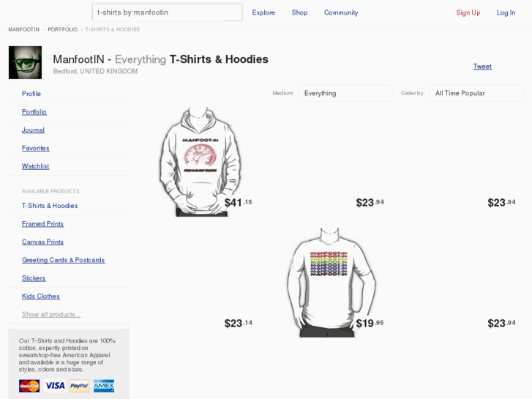Screen dimensions: 532x399
Task: Open Framed Prints in sidebar
Action: point(42,224)
